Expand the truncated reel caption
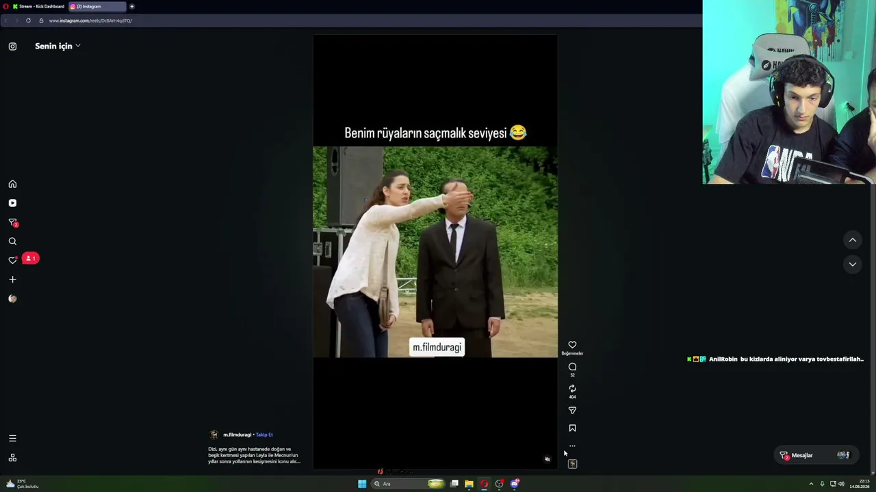Viewport: 876px width, 492px height. [x=254, y=455]
